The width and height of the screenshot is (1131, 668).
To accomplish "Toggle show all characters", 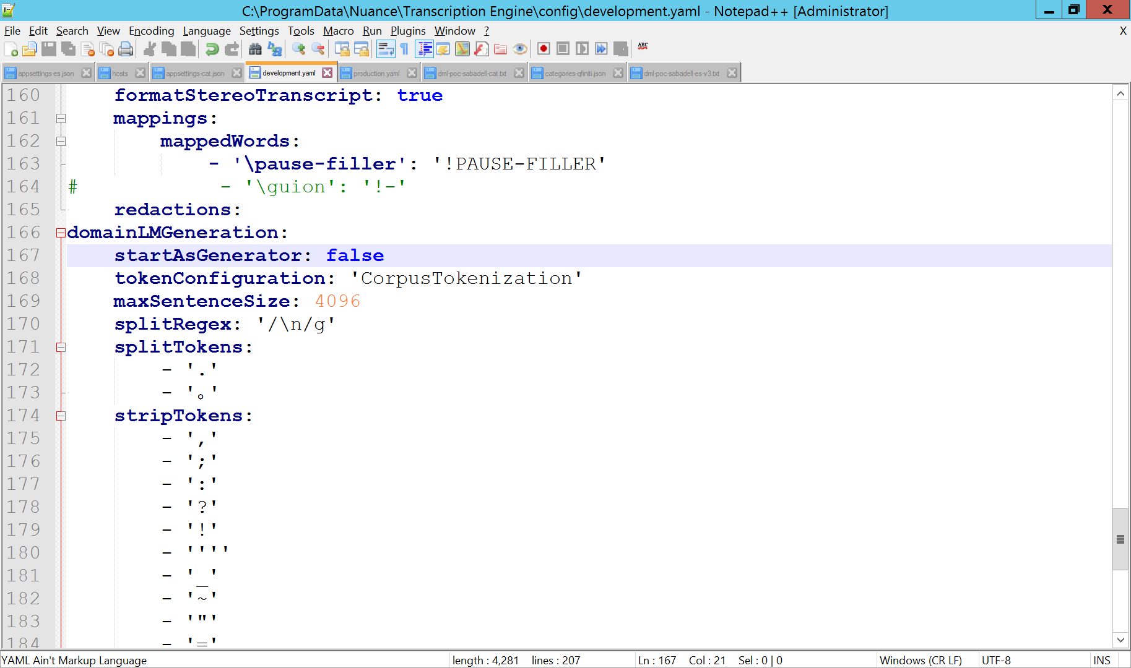I will click(x=404, y=49).
